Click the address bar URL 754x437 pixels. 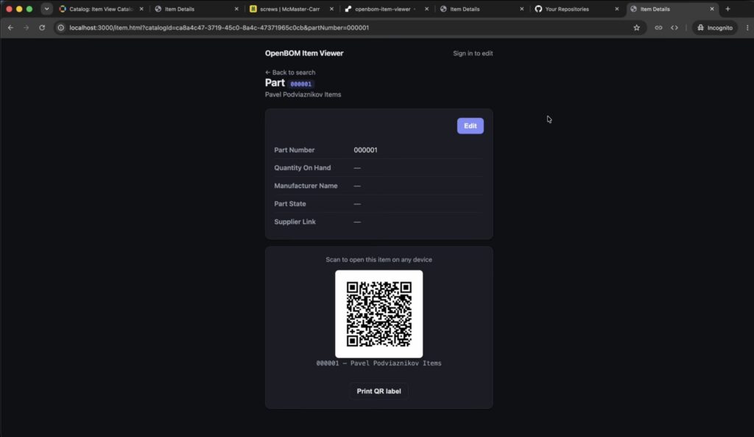point(219,28)
